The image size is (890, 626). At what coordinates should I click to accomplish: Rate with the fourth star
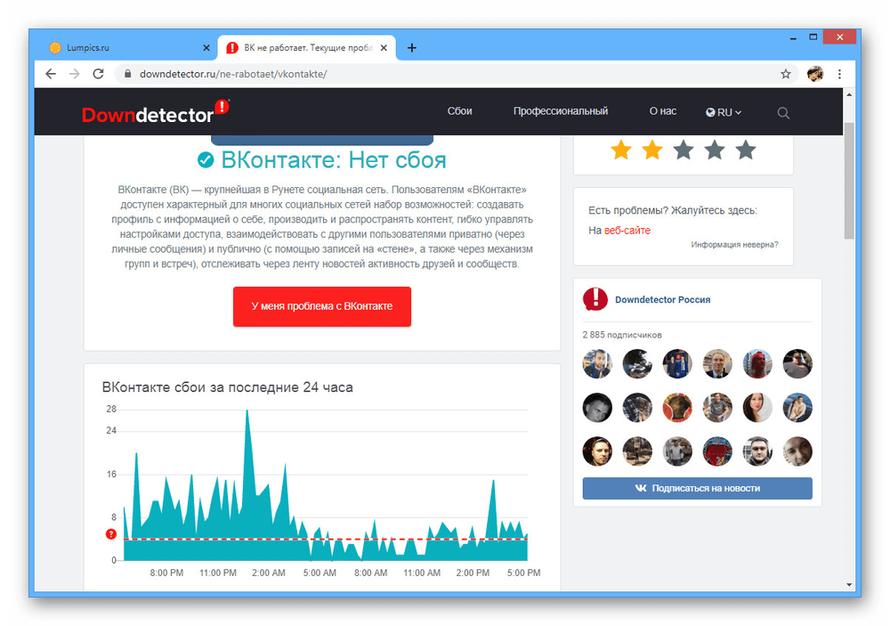715,150
